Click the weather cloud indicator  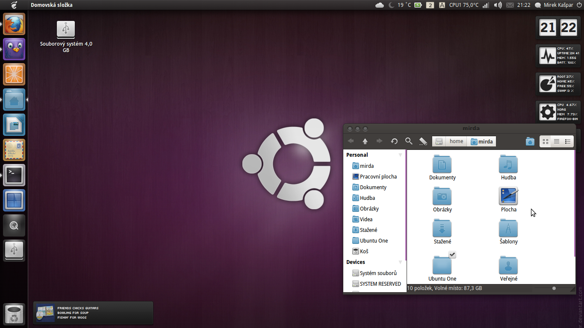(x=379, y=5)
